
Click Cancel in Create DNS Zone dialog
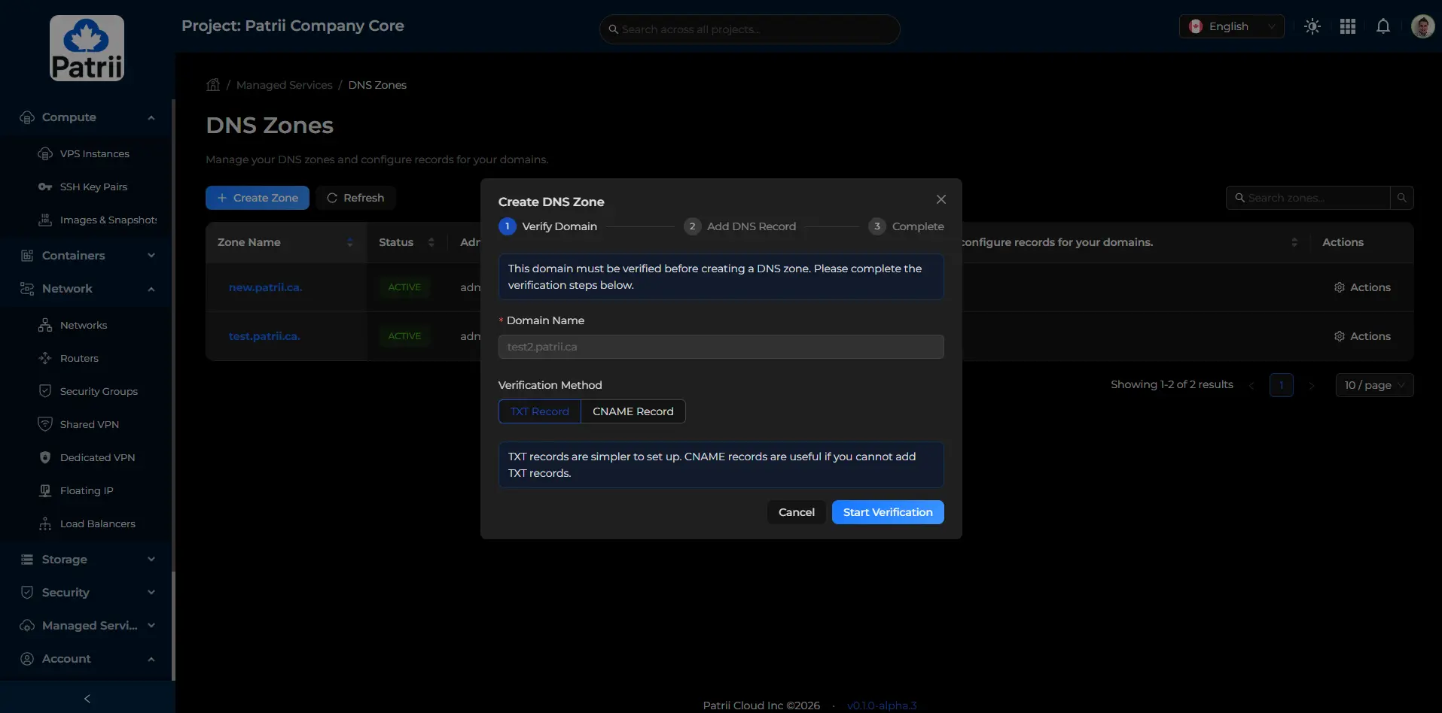click(796, 512)
